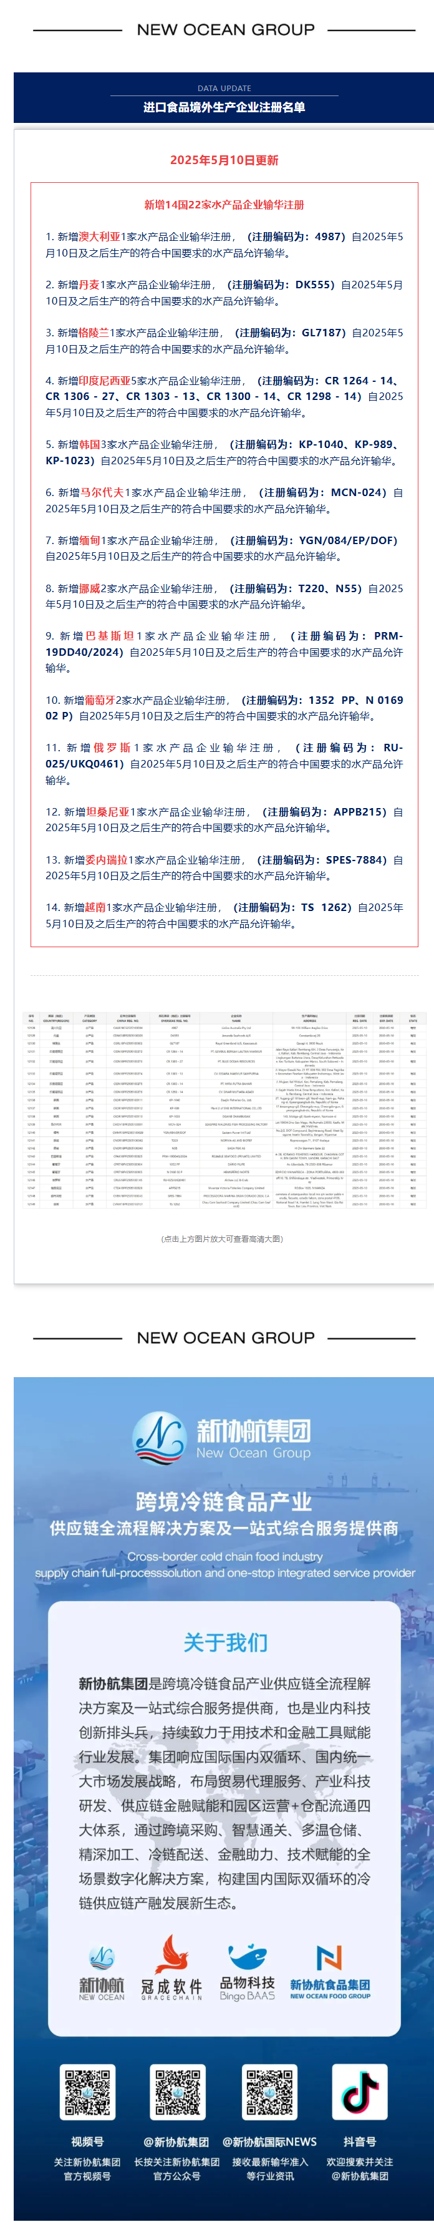The width and height of the screenshot is (434, 2222).
Task: Click the 俄罗斯 red country text
Action: point(112,748)
